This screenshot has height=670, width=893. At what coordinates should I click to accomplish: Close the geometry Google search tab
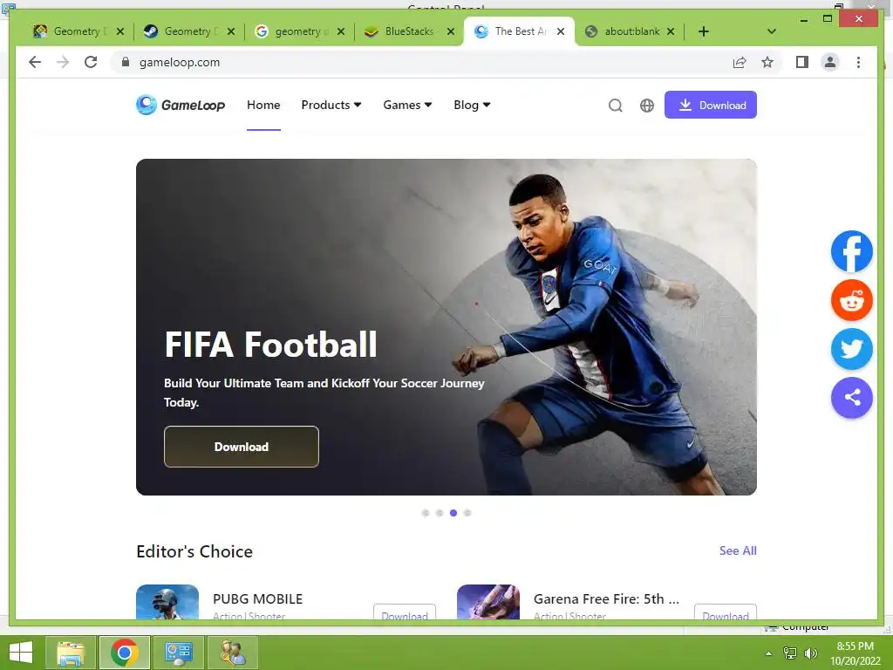click(341, 31)
